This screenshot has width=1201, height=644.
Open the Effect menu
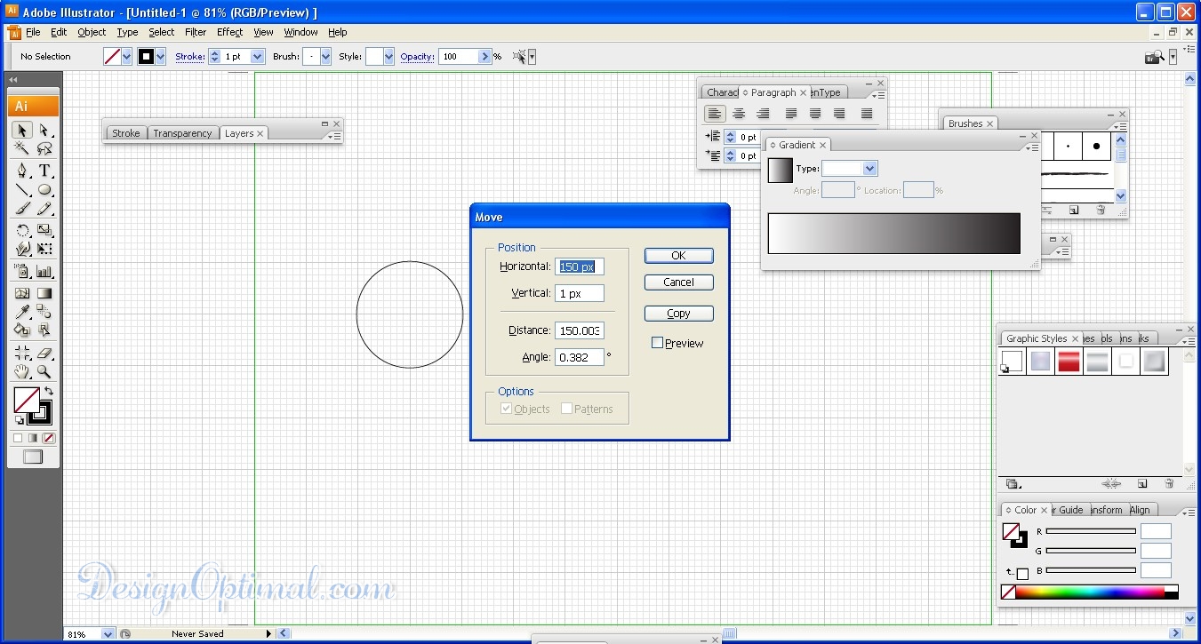229,32
